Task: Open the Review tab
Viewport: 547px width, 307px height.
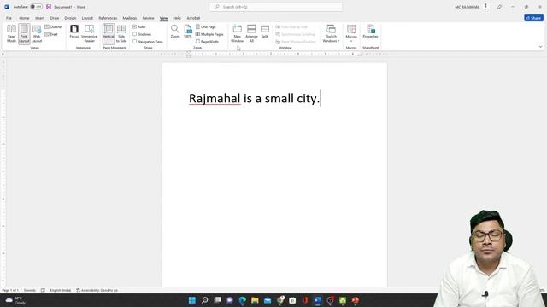Action: [x=148, y=18]
